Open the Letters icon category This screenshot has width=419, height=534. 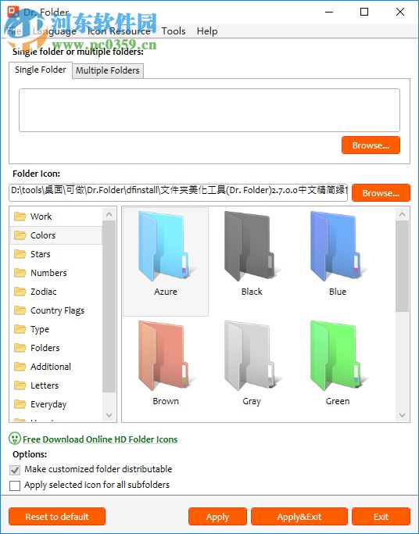(45, 385)
